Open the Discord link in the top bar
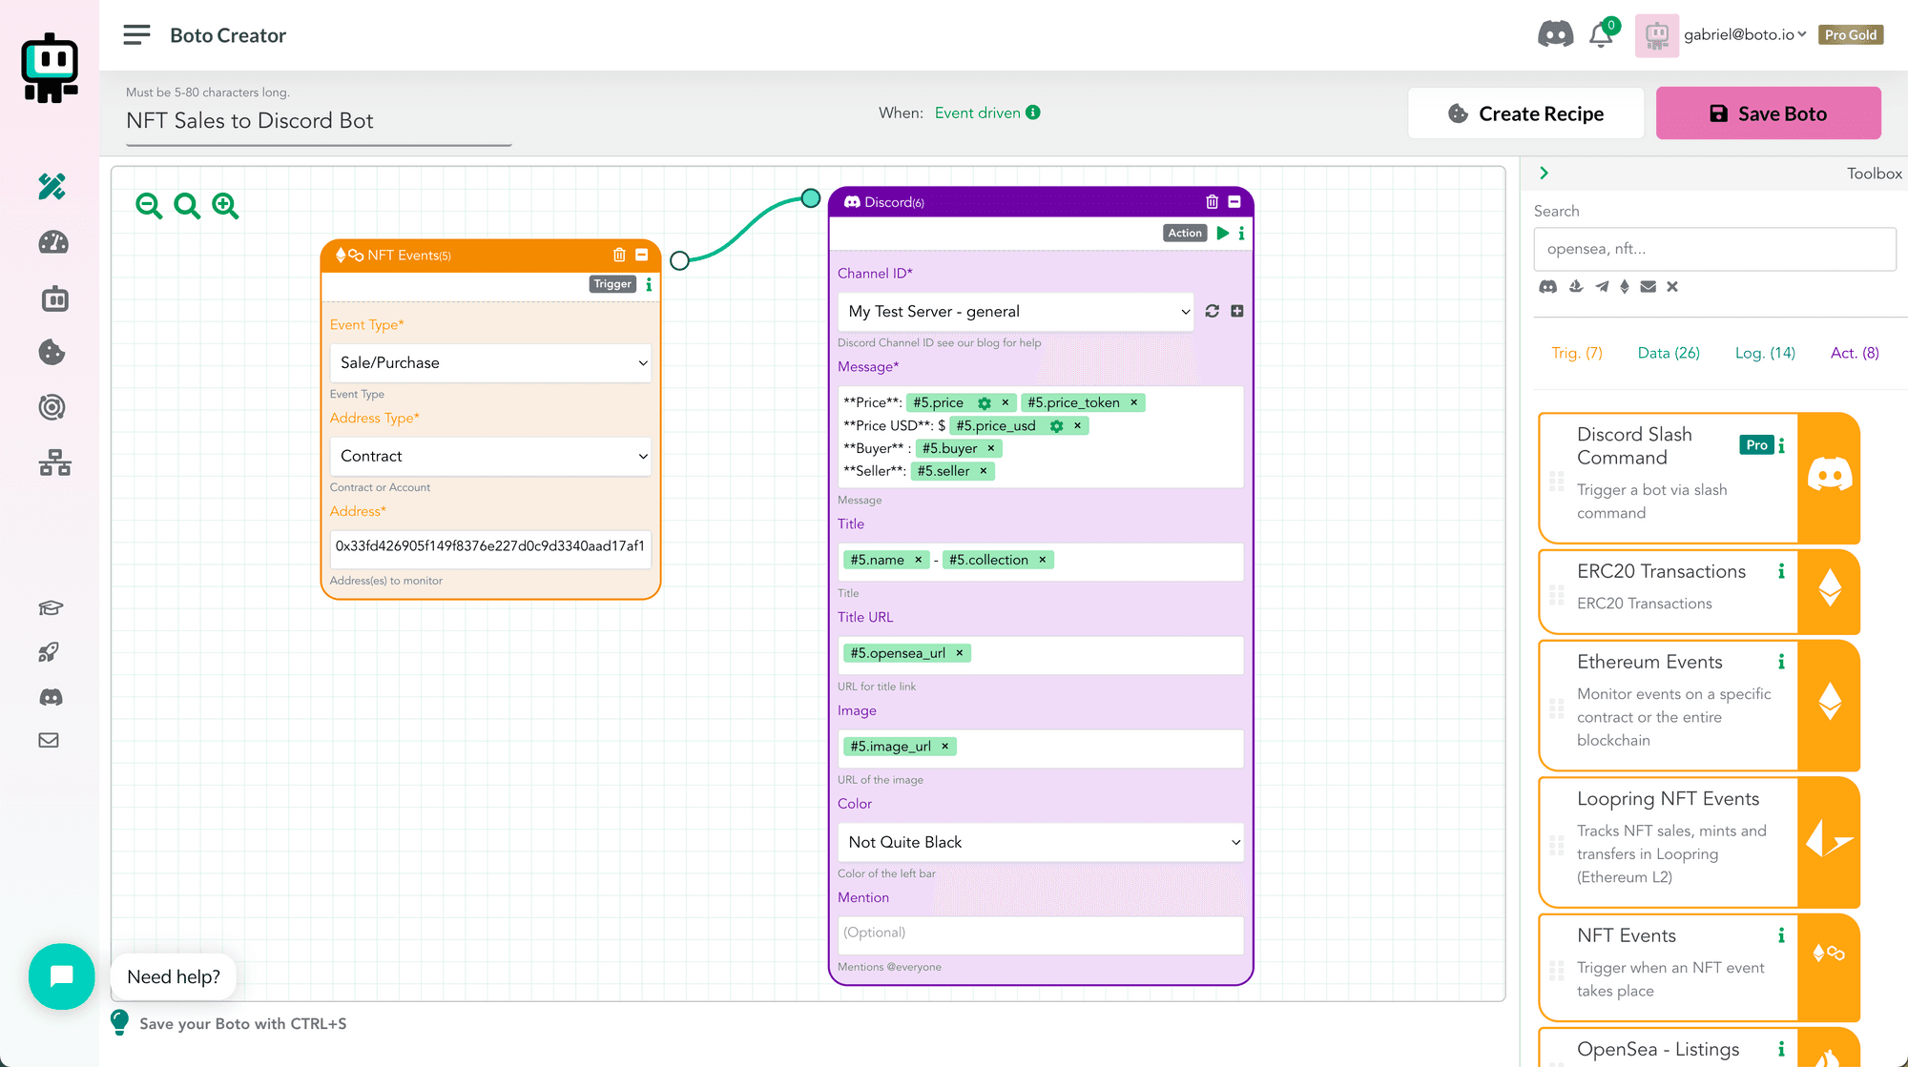This screenshot has height=1067, width=1908. [1555, 35]
